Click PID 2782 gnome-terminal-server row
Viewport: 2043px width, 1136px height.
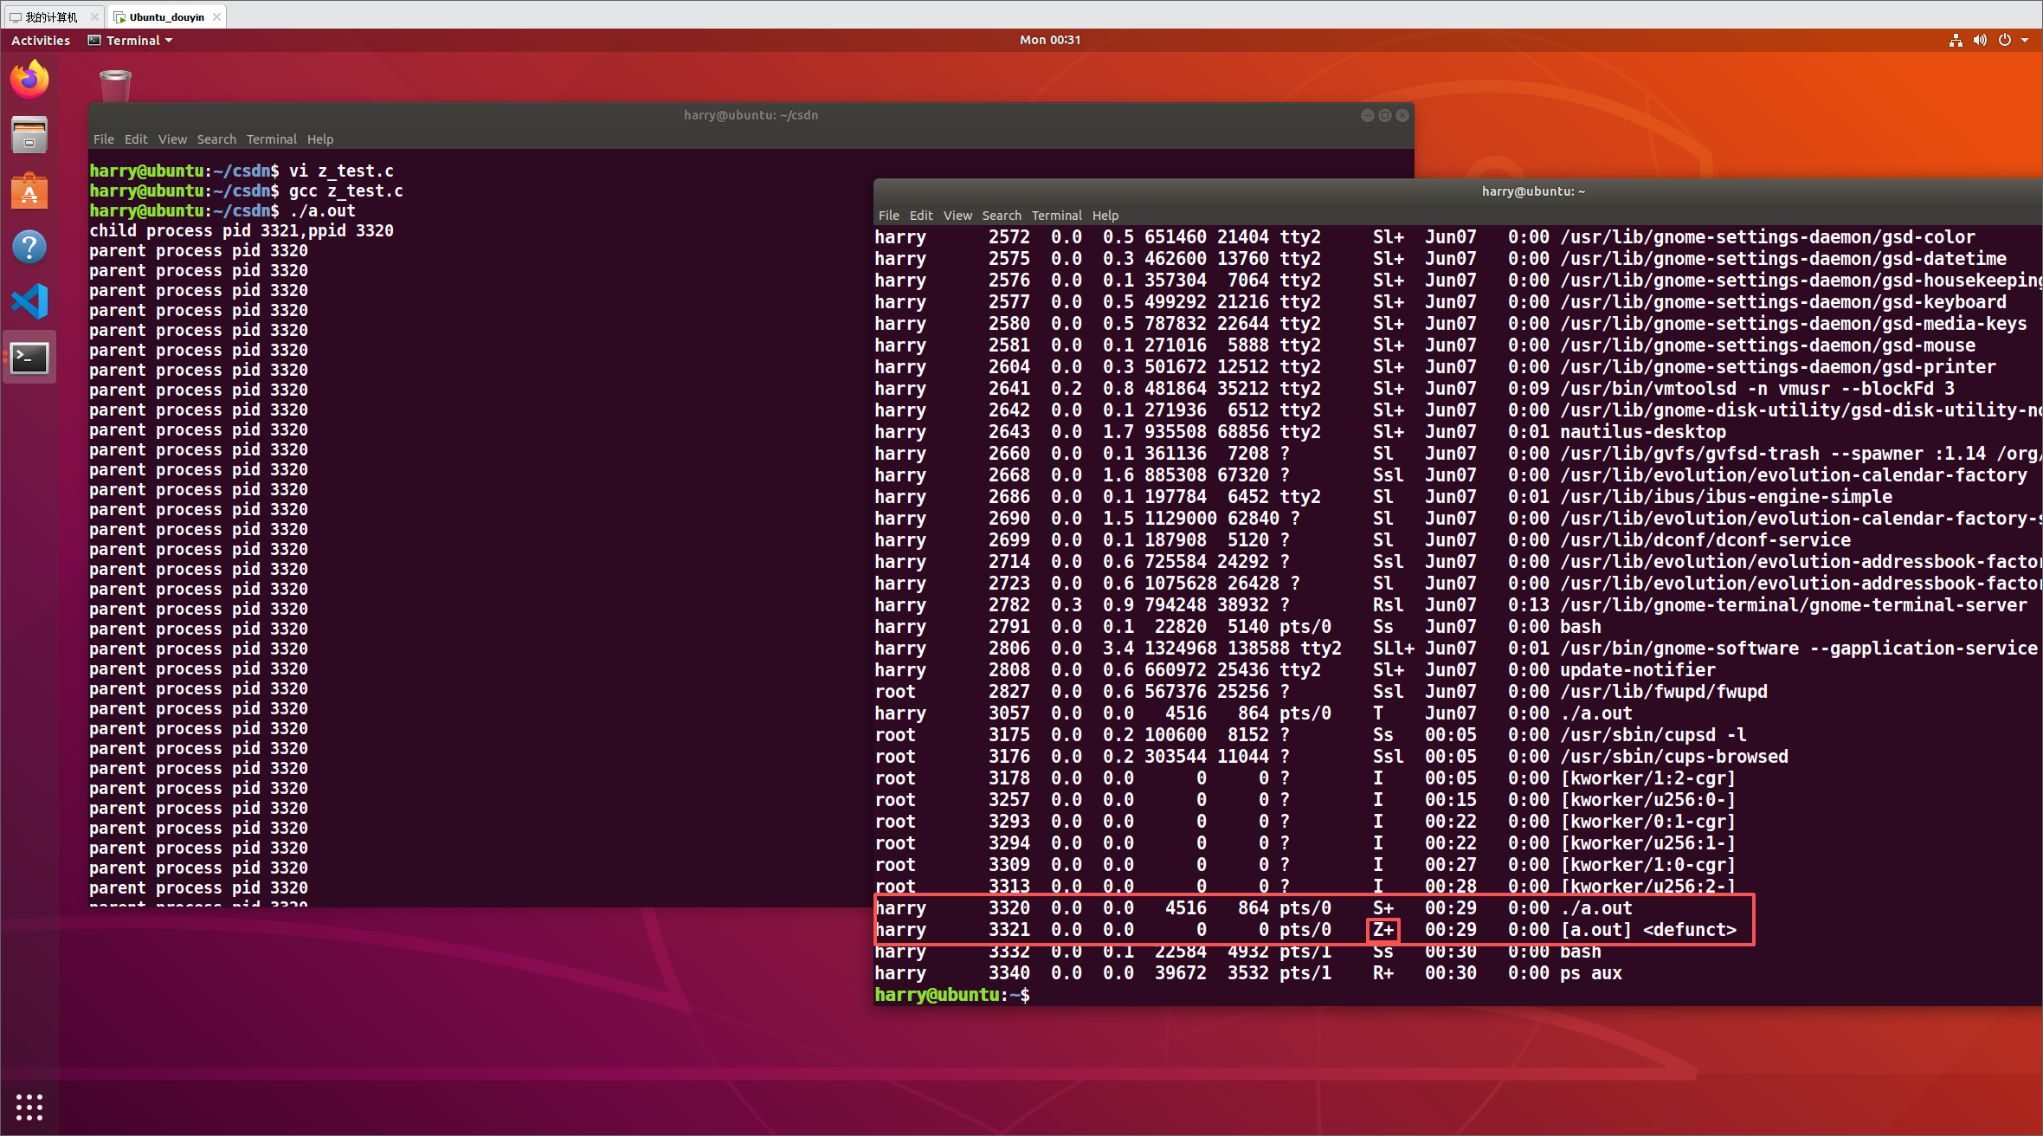[x=1451, y=605]
